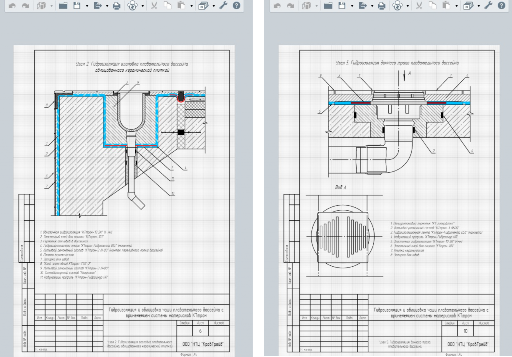Open a file in the Узел 2 viewer toolbar
The height and width of the screenshot is (357, 512).
(x=63, y=5)
